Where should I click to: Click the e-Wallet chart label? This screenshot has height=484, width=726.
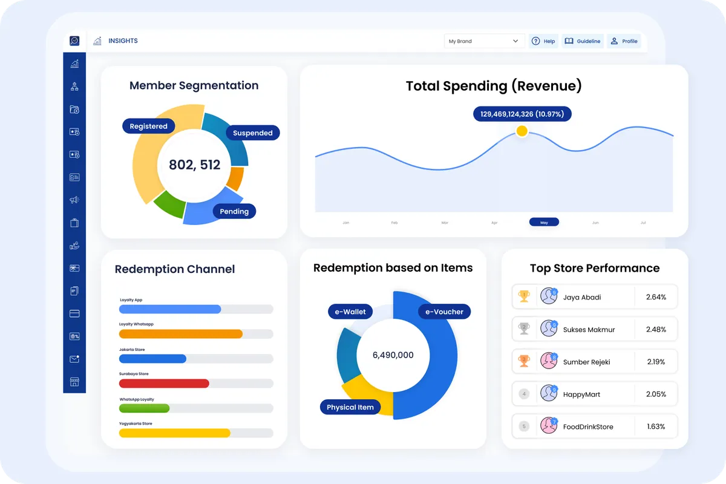[350, 312]
